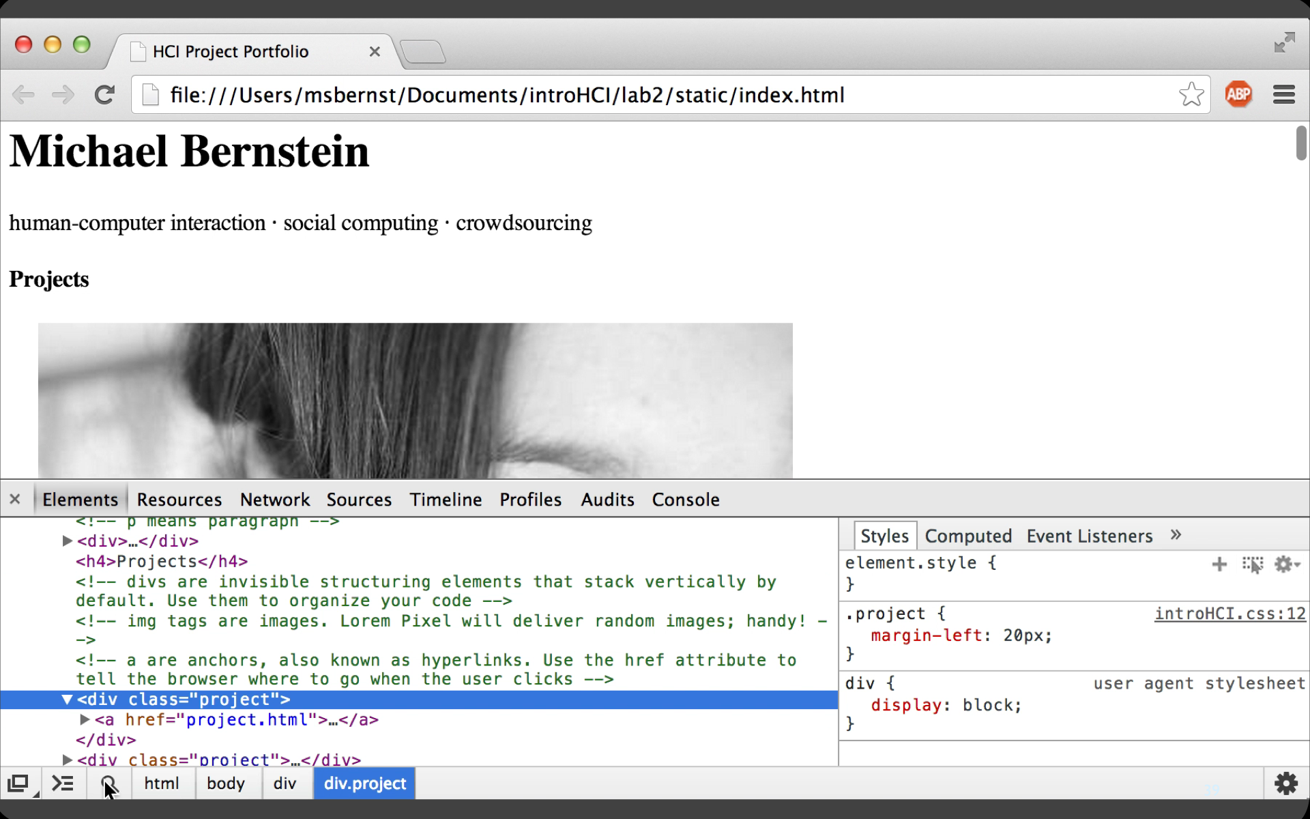The width and height of the screenshot is (1310, 819).
Task: Expand the collapsed div node above h4
Action: (x=67, y=541)
